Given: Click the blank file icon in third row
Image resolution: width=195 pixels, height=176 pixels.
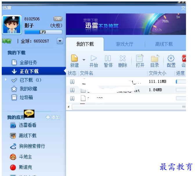Looking at the screenshot, I should (83, 98).
